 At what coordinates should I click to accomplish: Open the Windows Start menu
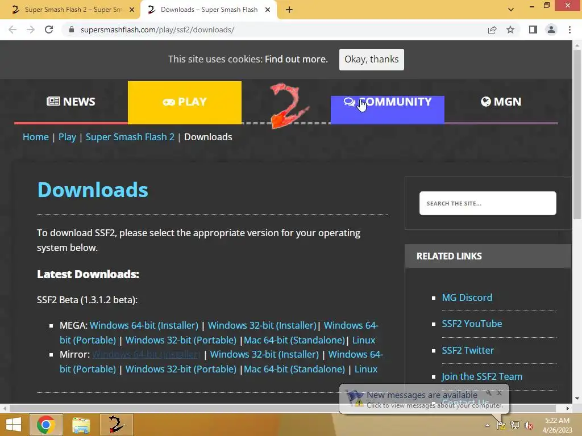click(x=14, y=425)
